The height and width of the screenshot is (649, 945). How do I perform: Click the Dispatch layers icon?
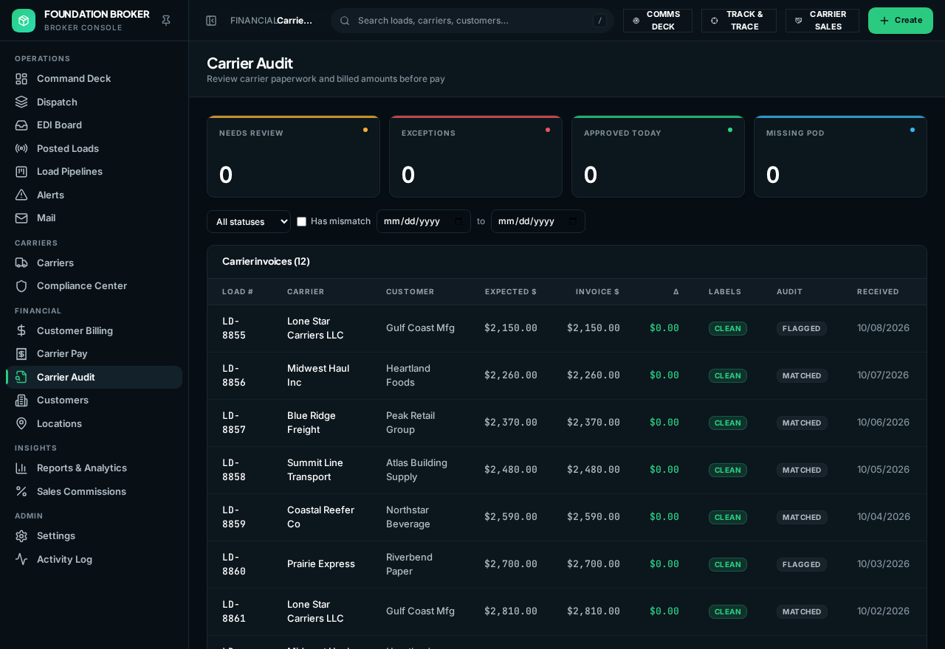21,102
